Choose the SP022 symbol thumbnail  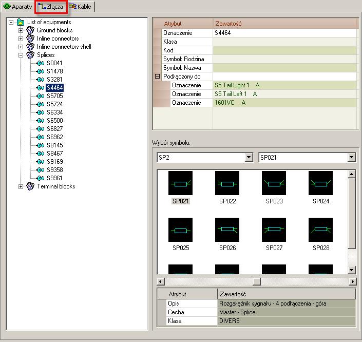tap(227, 183)
